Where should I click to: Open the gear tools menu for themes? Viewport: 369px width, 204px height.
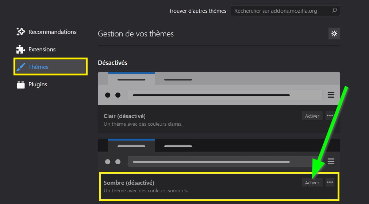tap(334, 34)
